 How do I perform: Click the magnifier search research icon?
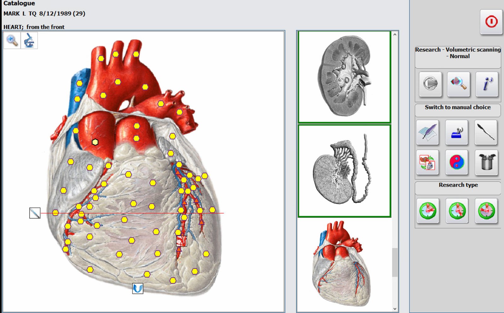click(x=459, y=84)
